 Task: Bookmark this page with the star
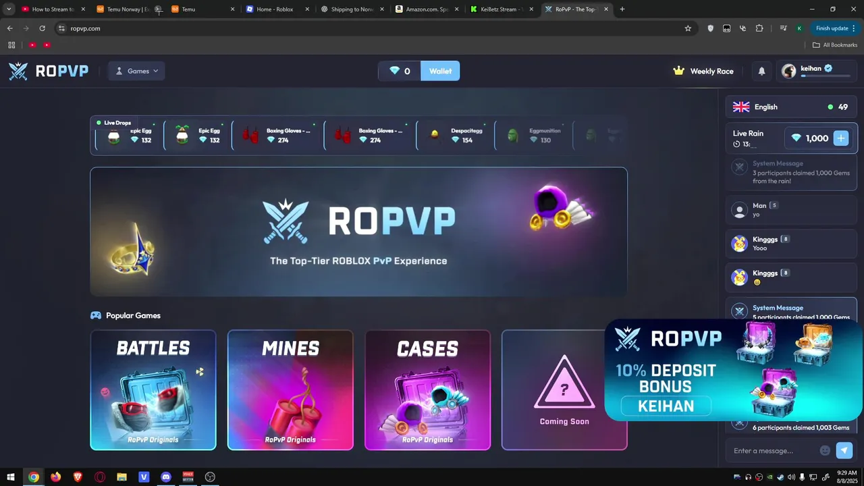(x=688, y=28)
